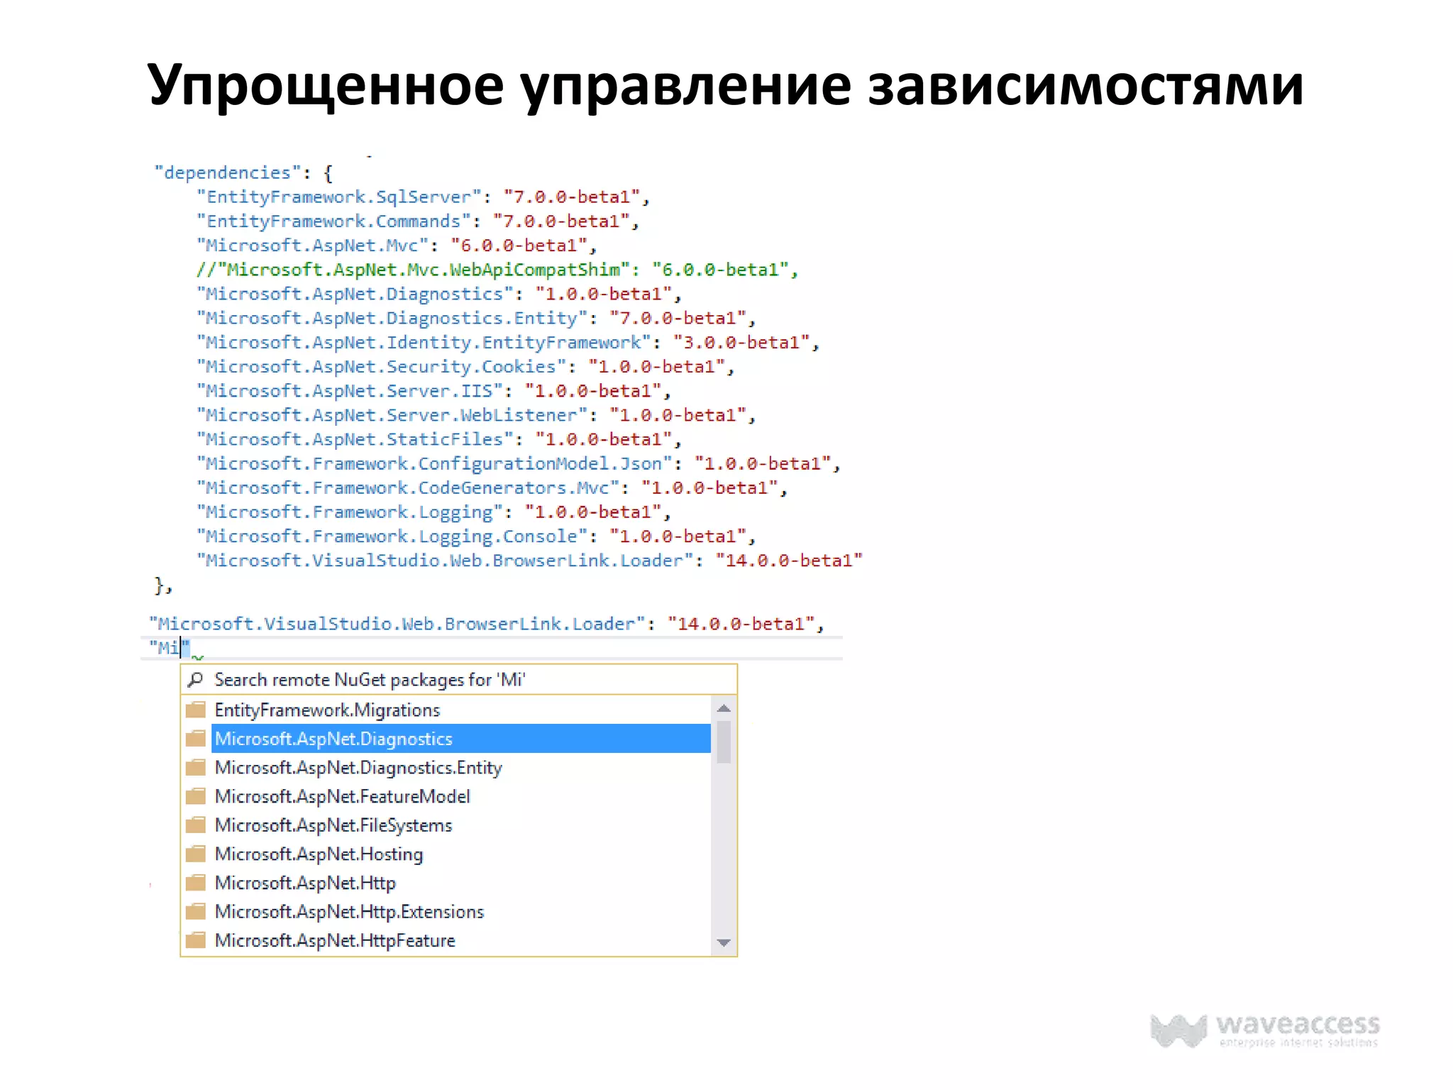1453x1090 pixels.
Task: Click "Microsoft.AspNet.Security.Cookies" package name
Action: [x=381, y=366]
